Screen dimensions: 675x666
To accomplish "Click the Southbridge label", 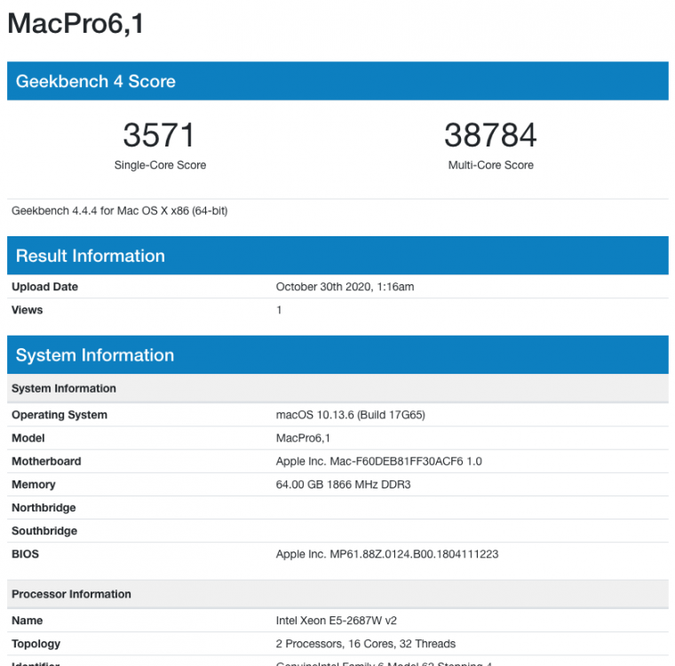I will point(44,531).
